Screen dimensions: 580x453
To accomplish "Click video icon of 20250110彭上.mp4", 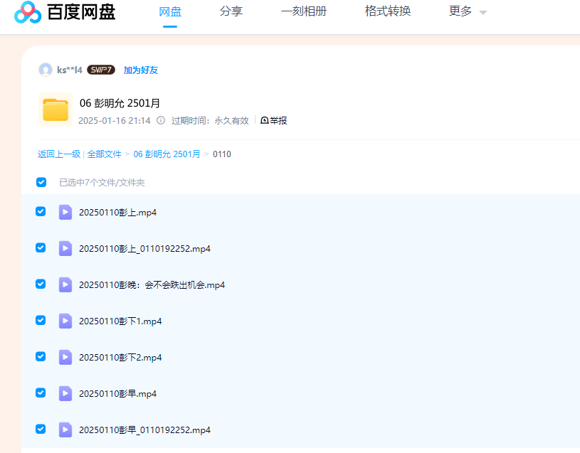I will pyautogui.click(x=65, y=212).
